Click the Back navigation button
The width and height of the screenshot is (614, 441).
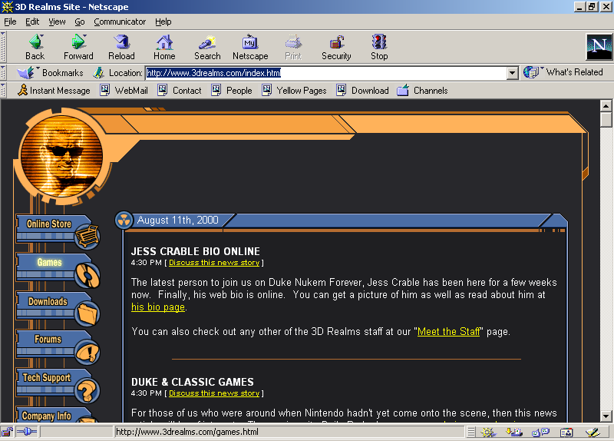pos(35,47)
